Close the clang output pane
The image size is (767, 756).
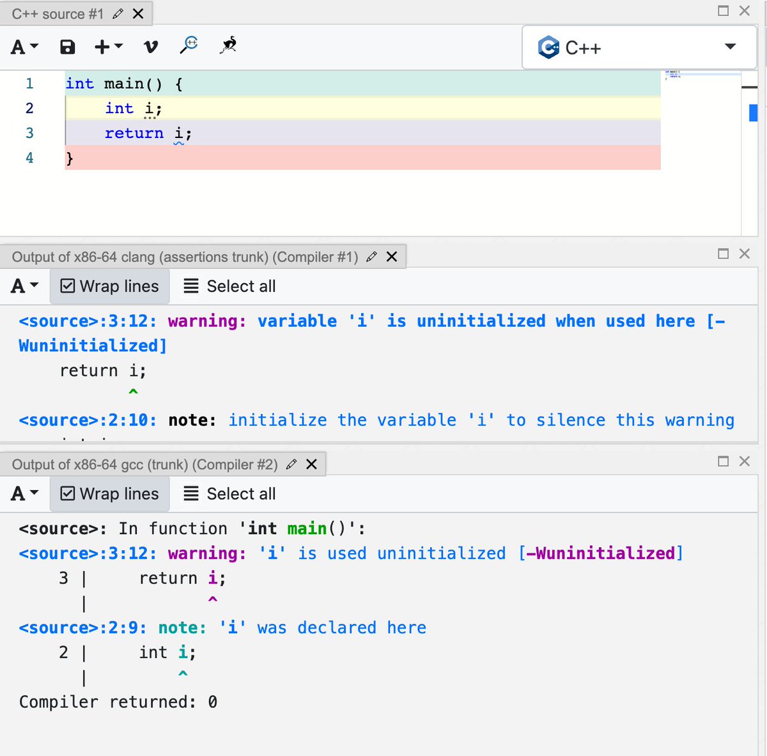point(745,254)
